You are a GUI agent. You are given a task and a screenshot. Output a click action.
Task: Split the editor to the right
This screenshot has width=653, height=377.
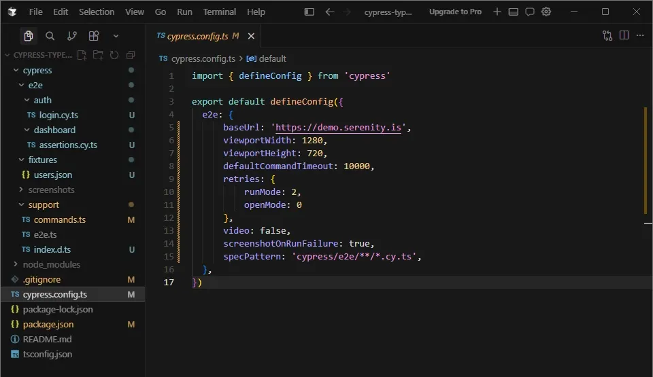(624, 35)
